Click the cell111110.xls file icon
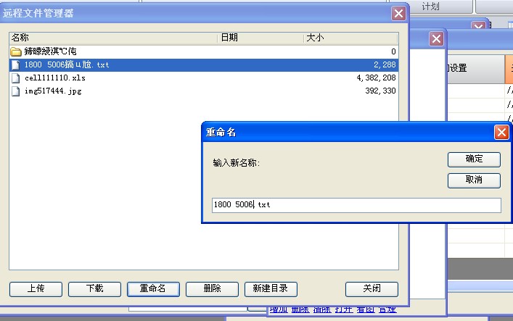This screenshot has height=321, width=513. pos(16,78)
